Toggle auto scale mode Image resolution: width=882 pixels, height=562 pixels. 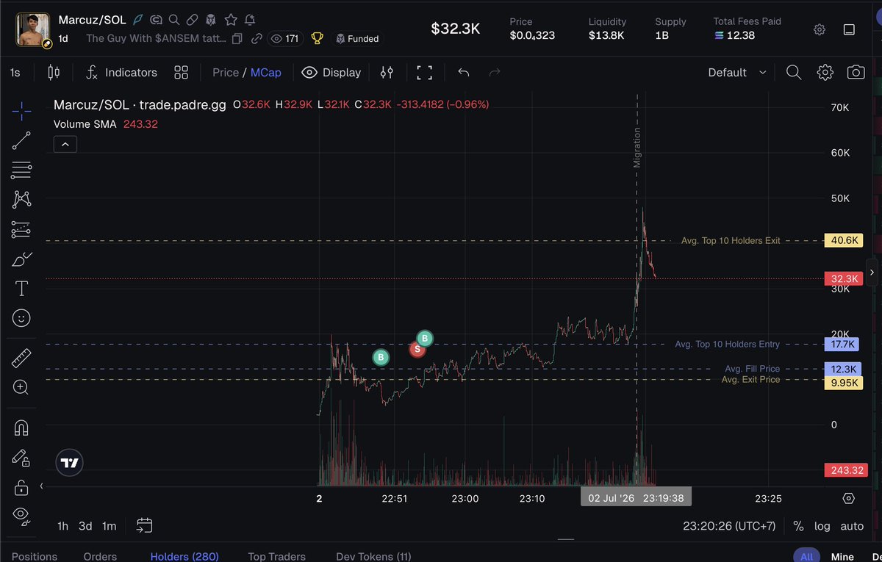tap(852, 526)
